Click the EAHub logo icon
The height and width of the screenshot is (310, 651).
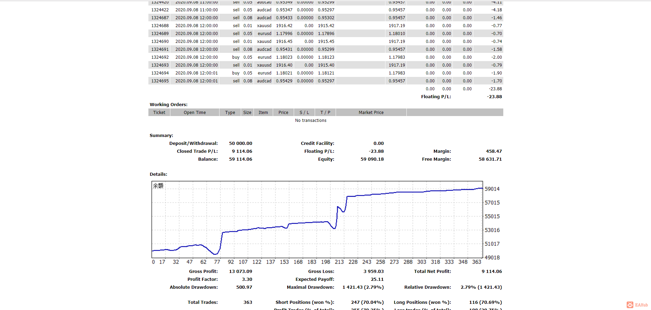pos(630,305)
